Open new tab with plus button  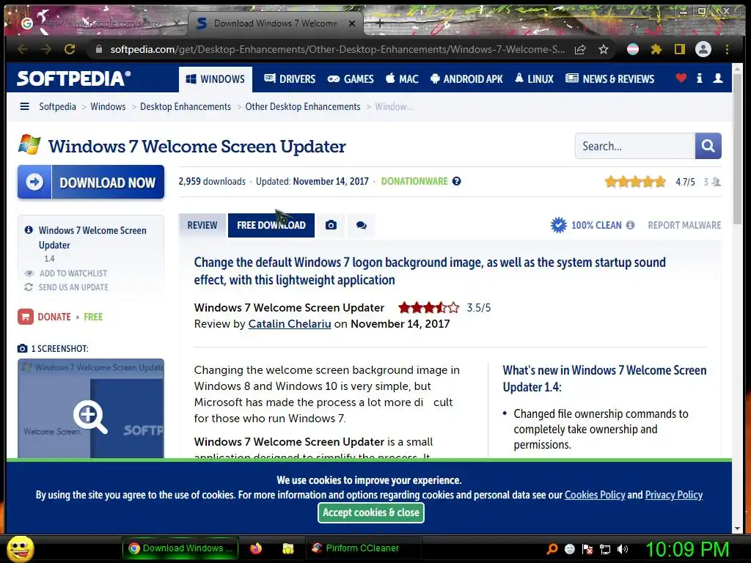tap(379, 23)
